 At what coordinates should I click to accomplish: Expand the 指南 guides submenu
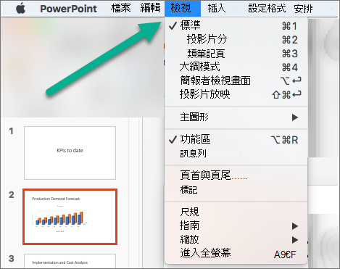[x=236, y=225]
